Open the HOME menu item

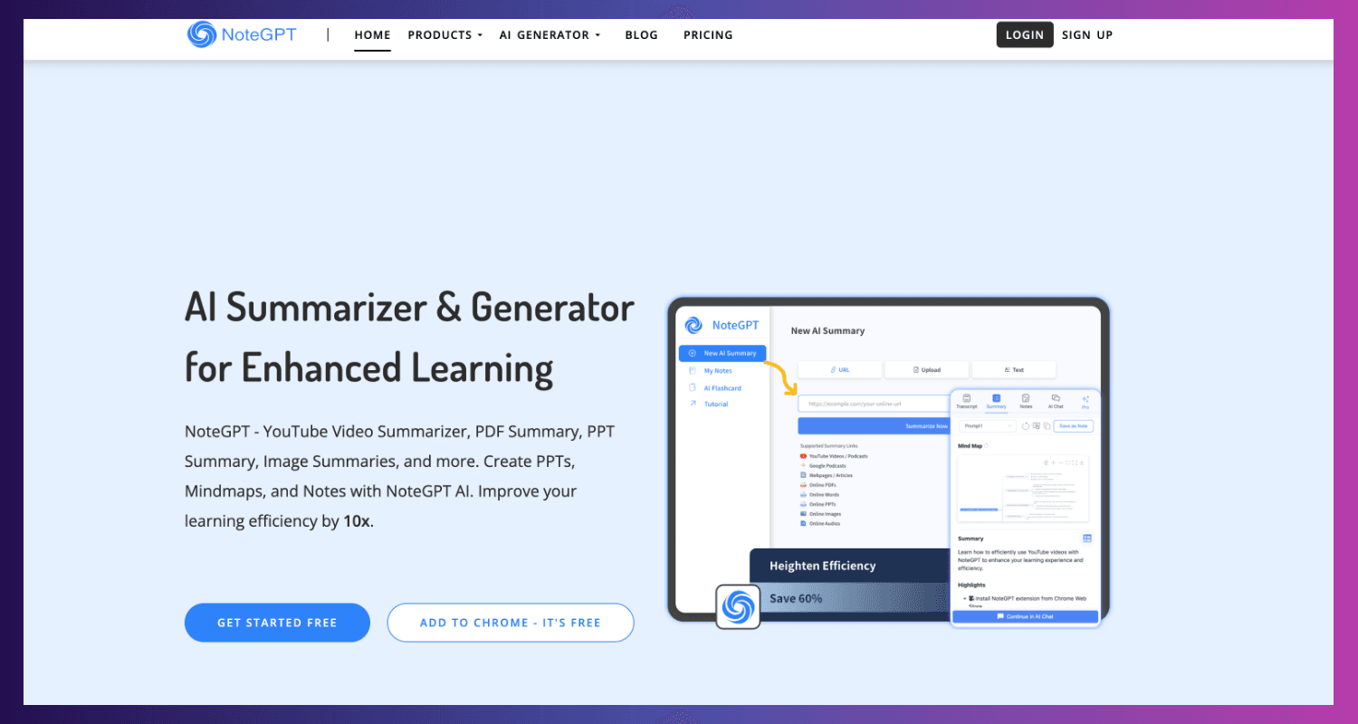(372, 35)
